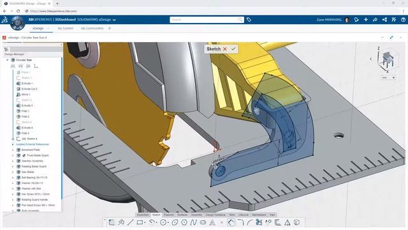Click the Smart sketch pencil tool
This screenshot has height=230, width=408.
click(121, 222)
